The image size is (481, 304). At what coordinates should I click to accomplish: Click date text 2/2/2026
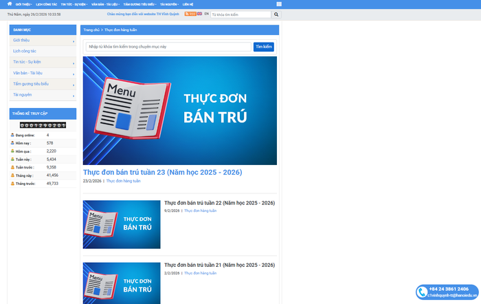pos(172,273)
